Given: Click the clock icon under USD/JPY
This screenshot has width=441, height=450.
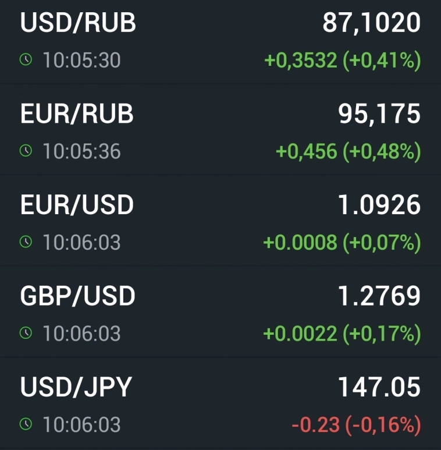Looking at the screenshot, I should 26,424.
